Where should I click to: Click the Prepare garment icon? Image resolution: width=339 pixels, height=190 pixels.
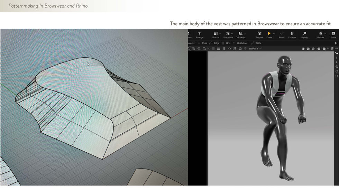pos(259,34)
